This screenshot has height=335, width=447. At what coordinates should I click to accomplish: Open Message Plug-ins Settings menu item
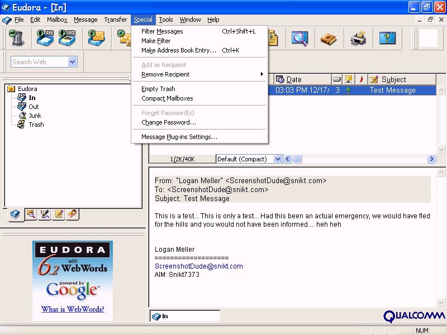[199, 137]
